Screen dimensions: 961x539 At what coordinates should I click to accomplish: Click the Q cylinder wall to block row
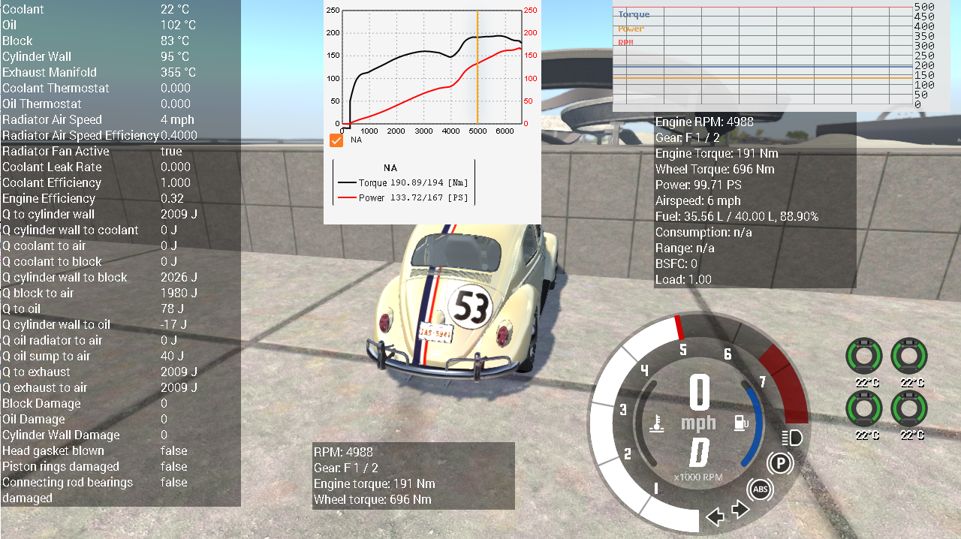(x=120, y=277)
